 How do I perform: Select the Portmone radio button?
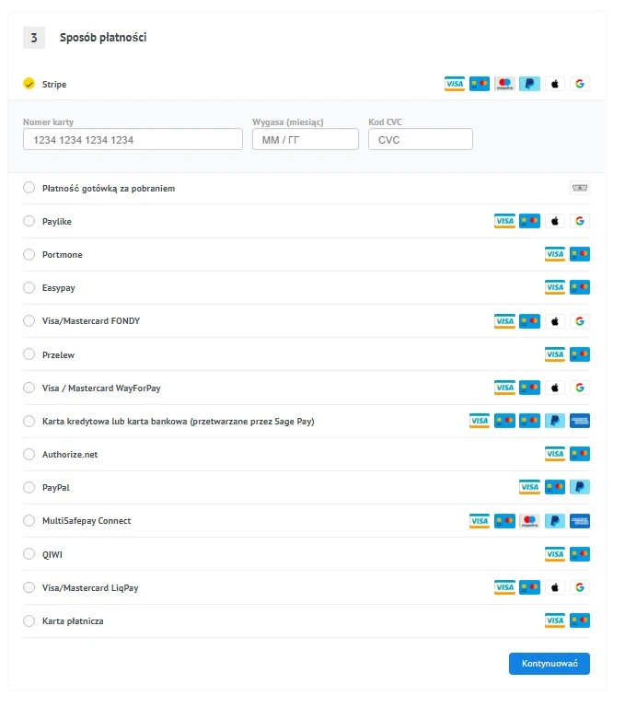point(29,254)
